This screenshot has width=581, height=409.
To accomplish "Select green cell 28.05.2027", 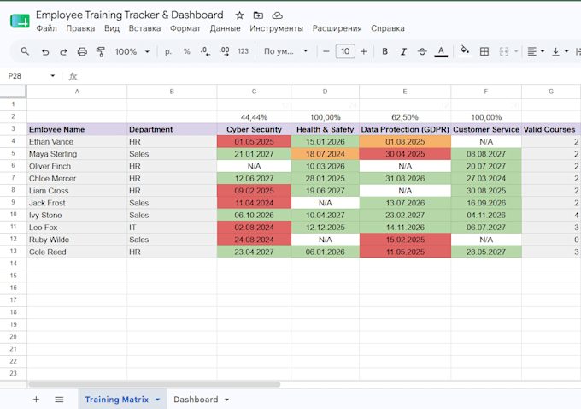I will pos(486,252).
